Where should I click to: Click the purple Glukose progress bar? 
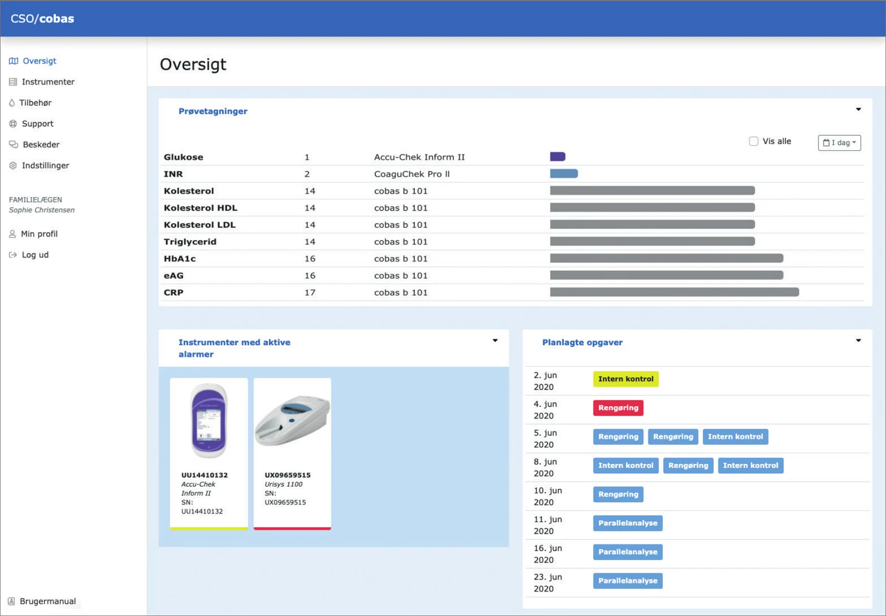(558, 157)
